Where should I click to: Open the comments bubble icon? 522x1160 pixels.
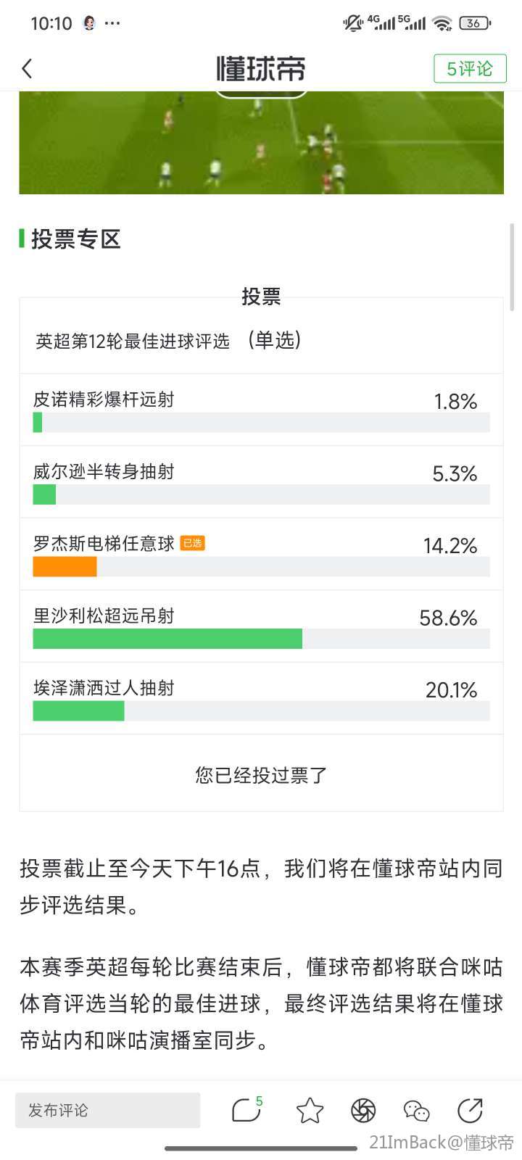pos(246,1110)
